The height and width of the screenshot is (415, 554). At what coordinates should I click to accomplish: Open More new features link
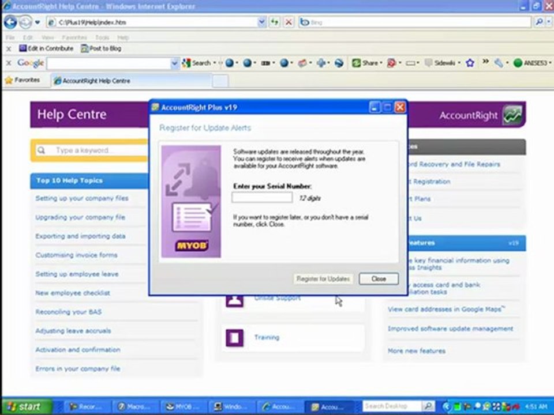coord(417,351)
